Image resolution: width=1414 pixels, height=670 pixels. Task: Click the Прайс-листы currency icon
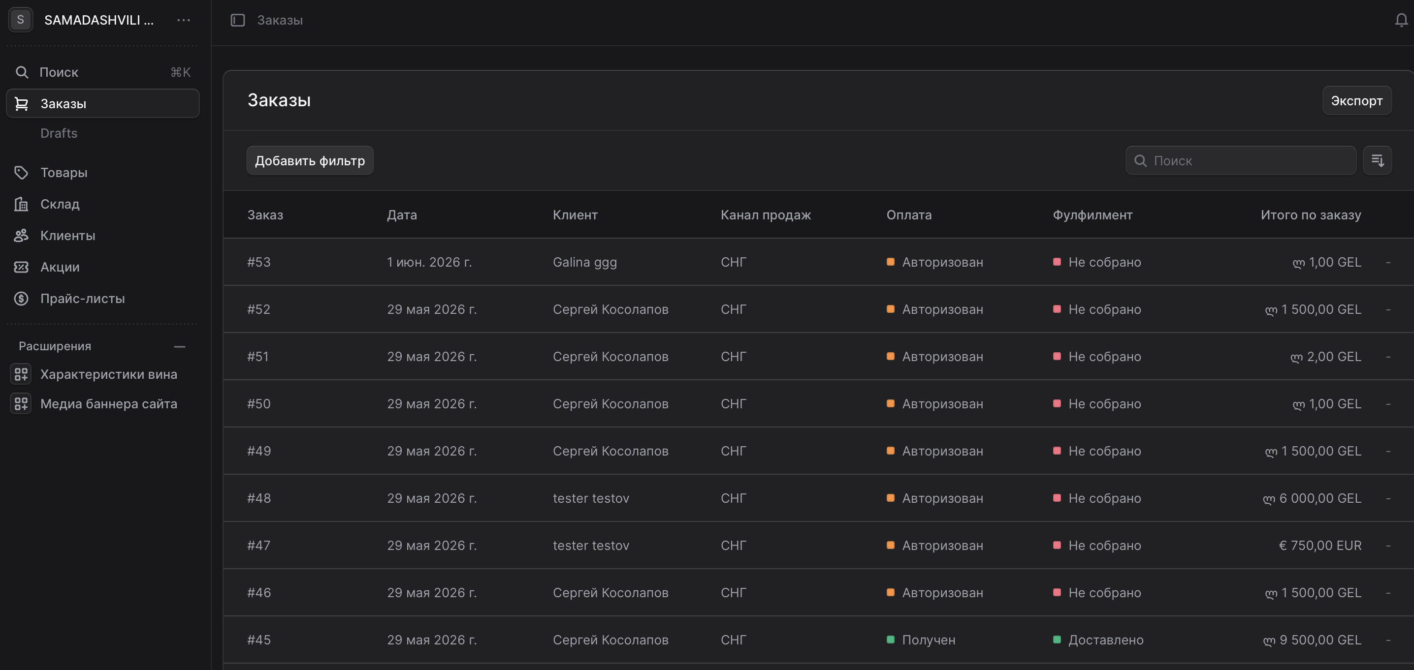[x=21, y=299]
